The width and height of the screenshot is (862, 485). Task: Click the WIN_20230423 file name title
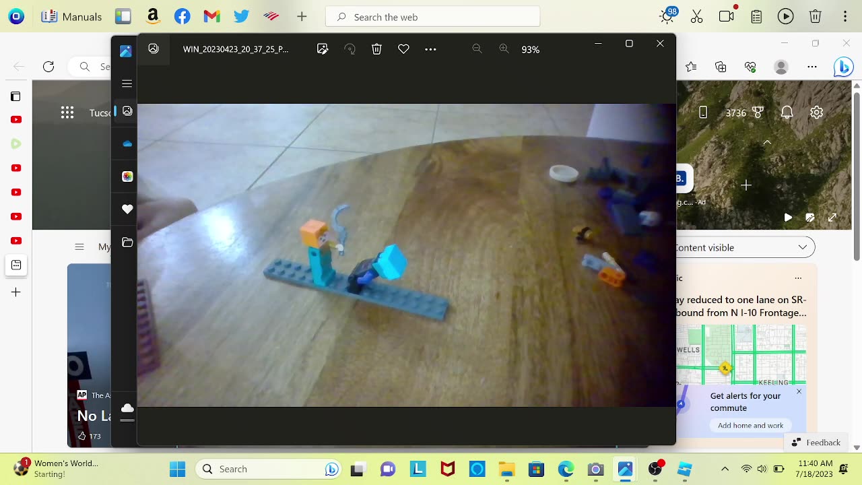236,49
